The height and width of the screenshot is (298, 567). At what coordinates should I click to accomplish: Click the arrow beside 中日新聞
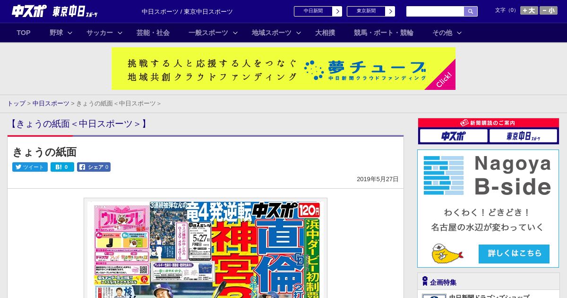click(337, 11)
